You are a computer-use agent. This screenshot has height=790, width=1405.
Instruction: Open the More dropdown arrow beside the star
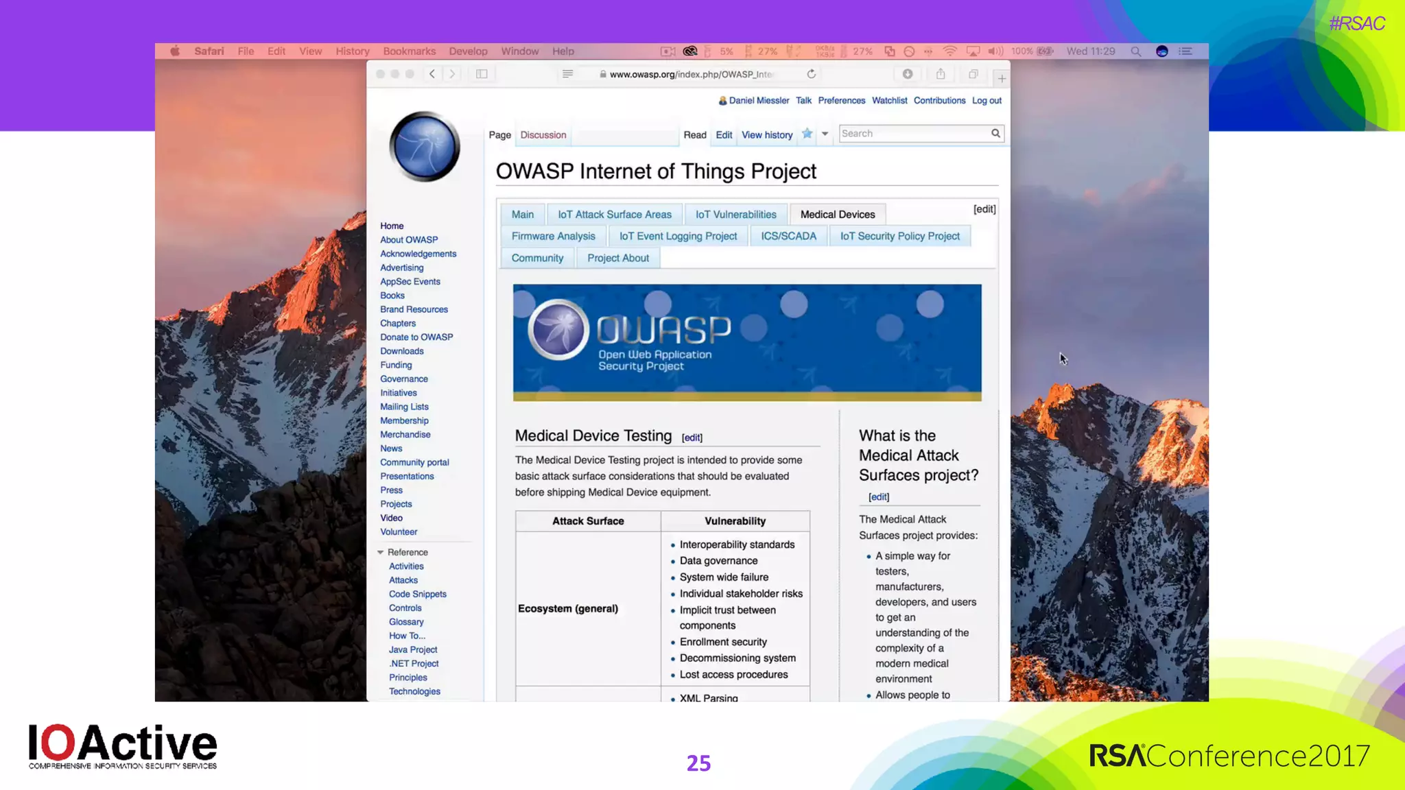825,134
